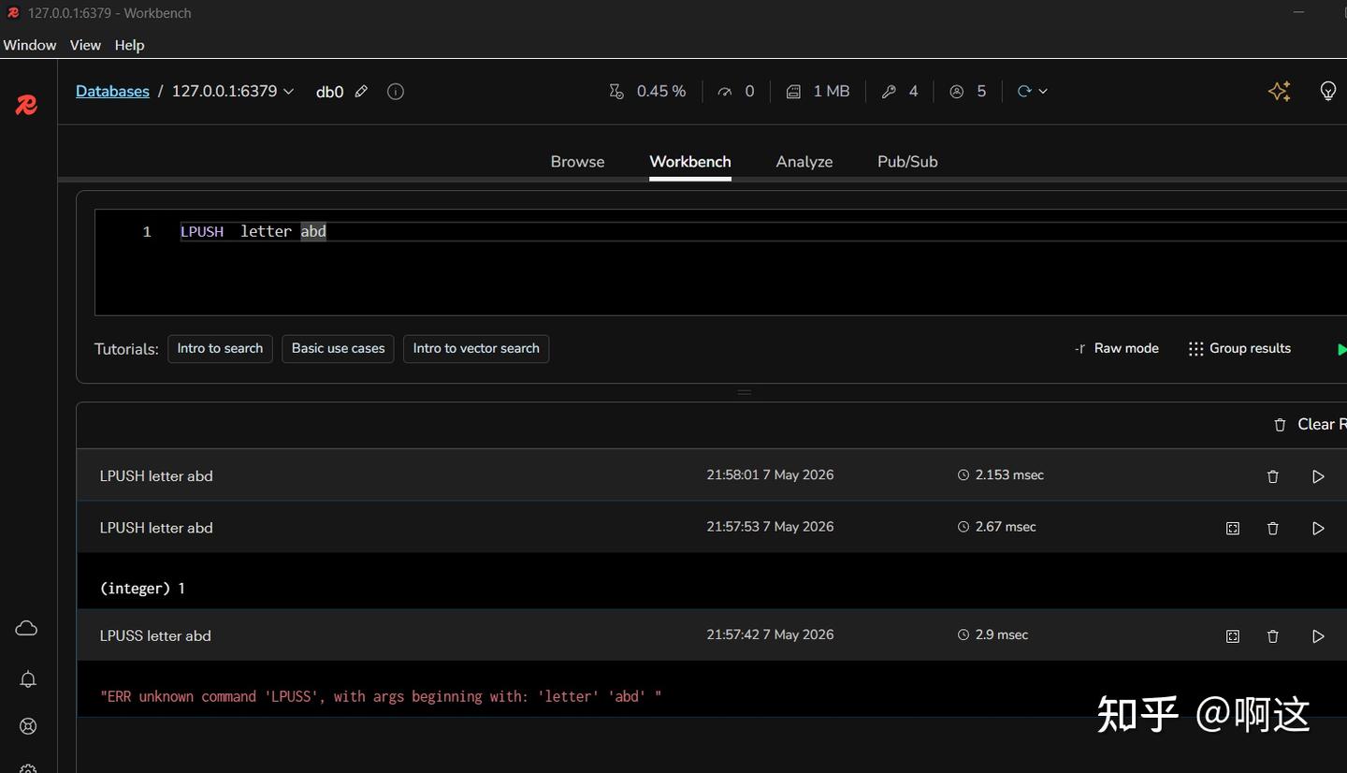The image size is (1347, 773).
Task: Follow the Databases breadcrumb link
Action: point(112,92)
